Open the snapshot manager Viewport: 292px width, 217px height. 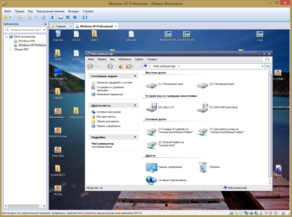click(x=43, y=17)
